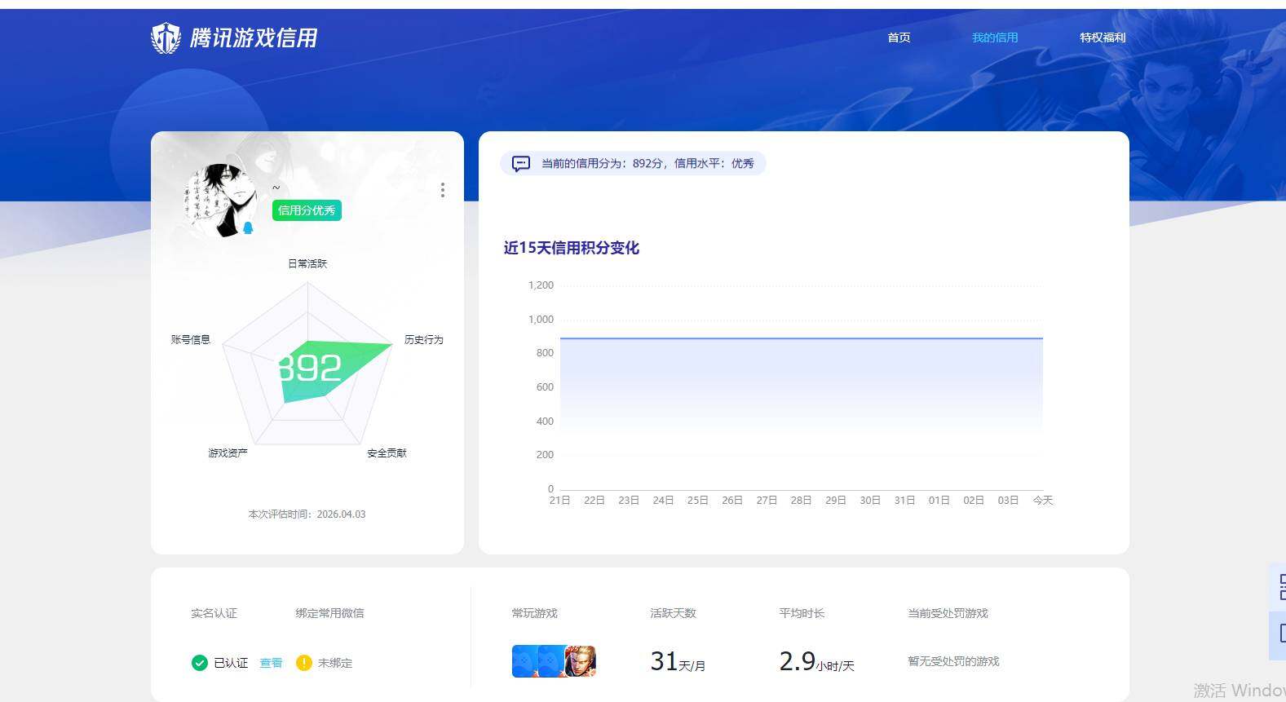1286x702 pixels.
Task: Click the 信用分优秀 green badge
Action: pos(307,210)
